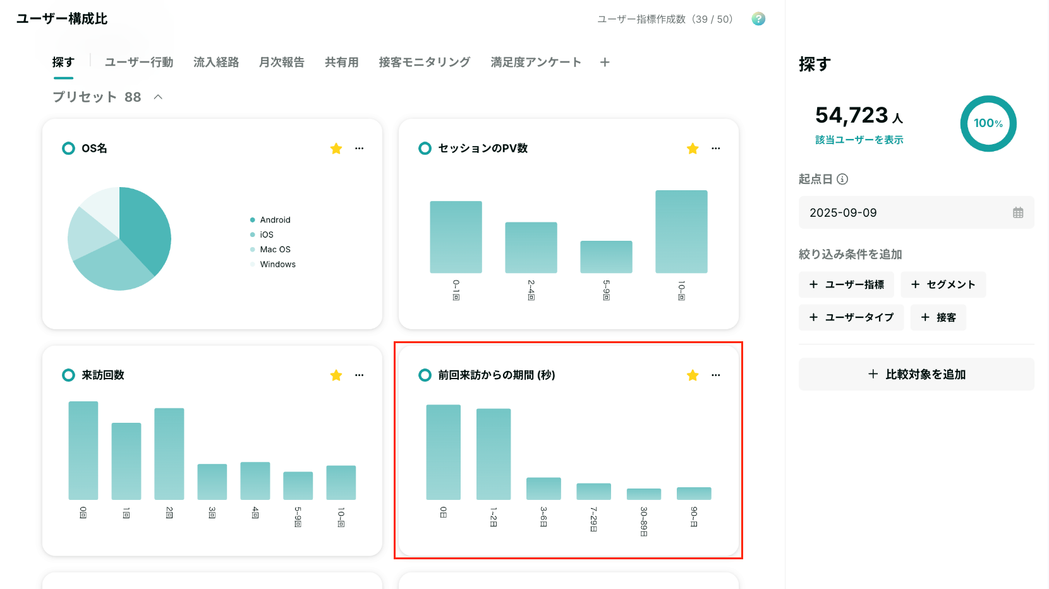Viewport: 1049px width, 589px height.
Task: Open more options on セッションのPV数 card
Action: [716, 149]
